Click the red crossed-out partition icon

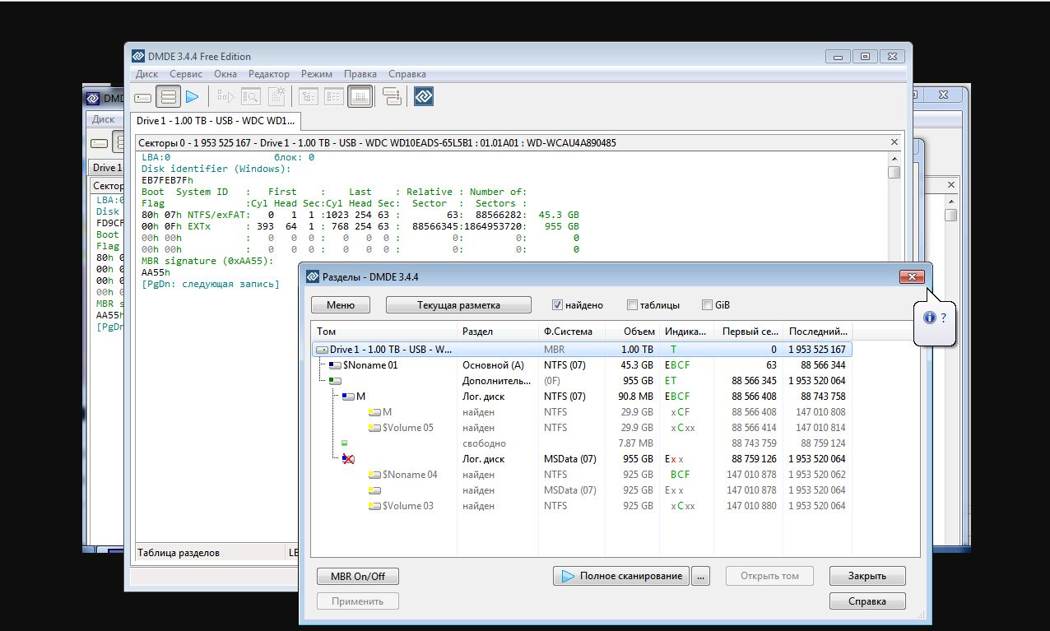click(x=348, y=459)
